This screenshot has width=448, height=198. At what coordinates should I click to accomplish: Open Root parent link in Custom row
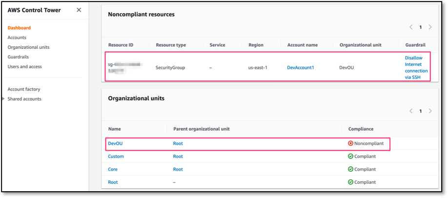[x=178, y=156]
